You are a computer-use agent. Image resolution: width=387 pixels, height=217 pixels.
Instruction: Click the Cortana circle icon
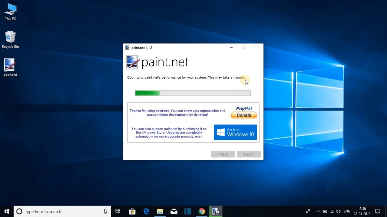pos(19,211)
